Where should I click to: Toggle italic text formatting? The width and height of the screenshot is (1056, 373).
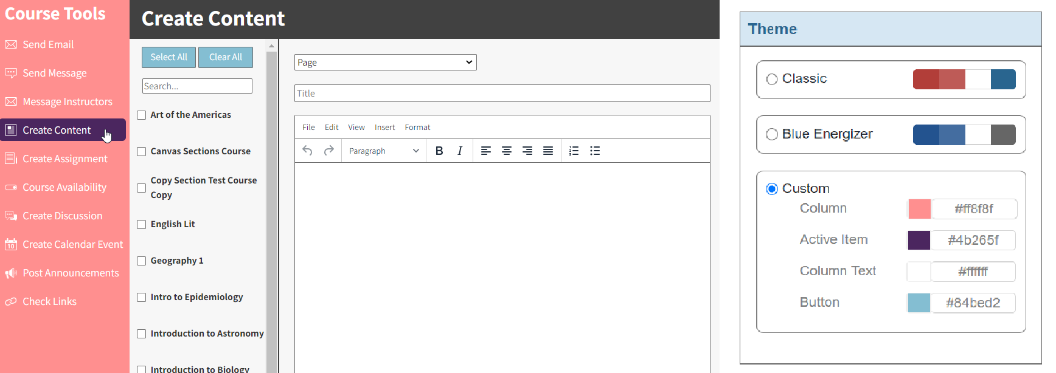pyautogui.click(x=460, y=151)
